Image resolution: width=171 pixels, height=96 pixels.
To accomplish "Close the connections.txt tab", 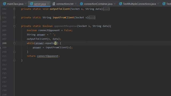I will 76,4.
